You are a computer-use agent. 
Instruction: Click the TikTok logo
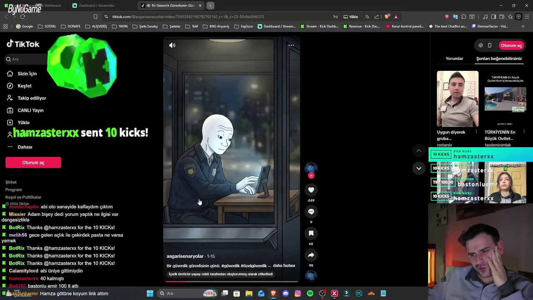click(x=23, y=44)
